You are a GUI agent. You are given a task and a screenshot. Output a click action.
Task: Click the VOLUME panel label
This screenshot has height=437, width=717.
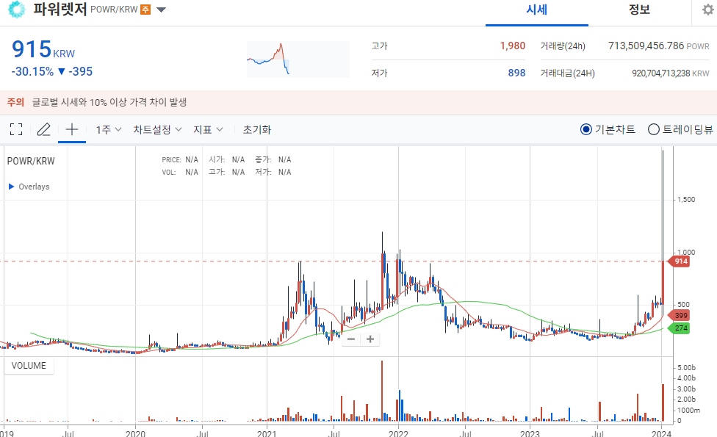[x=29, y=365]
